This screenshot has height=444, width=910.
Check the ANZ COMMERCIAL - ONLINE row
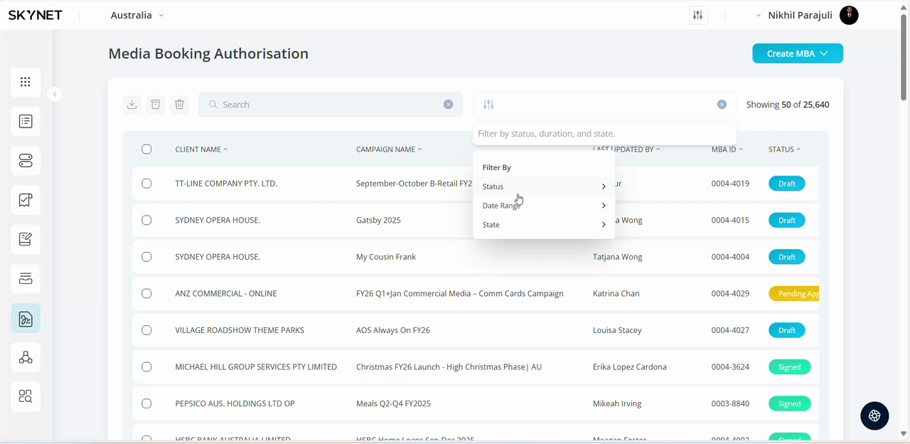pos(146,294)
